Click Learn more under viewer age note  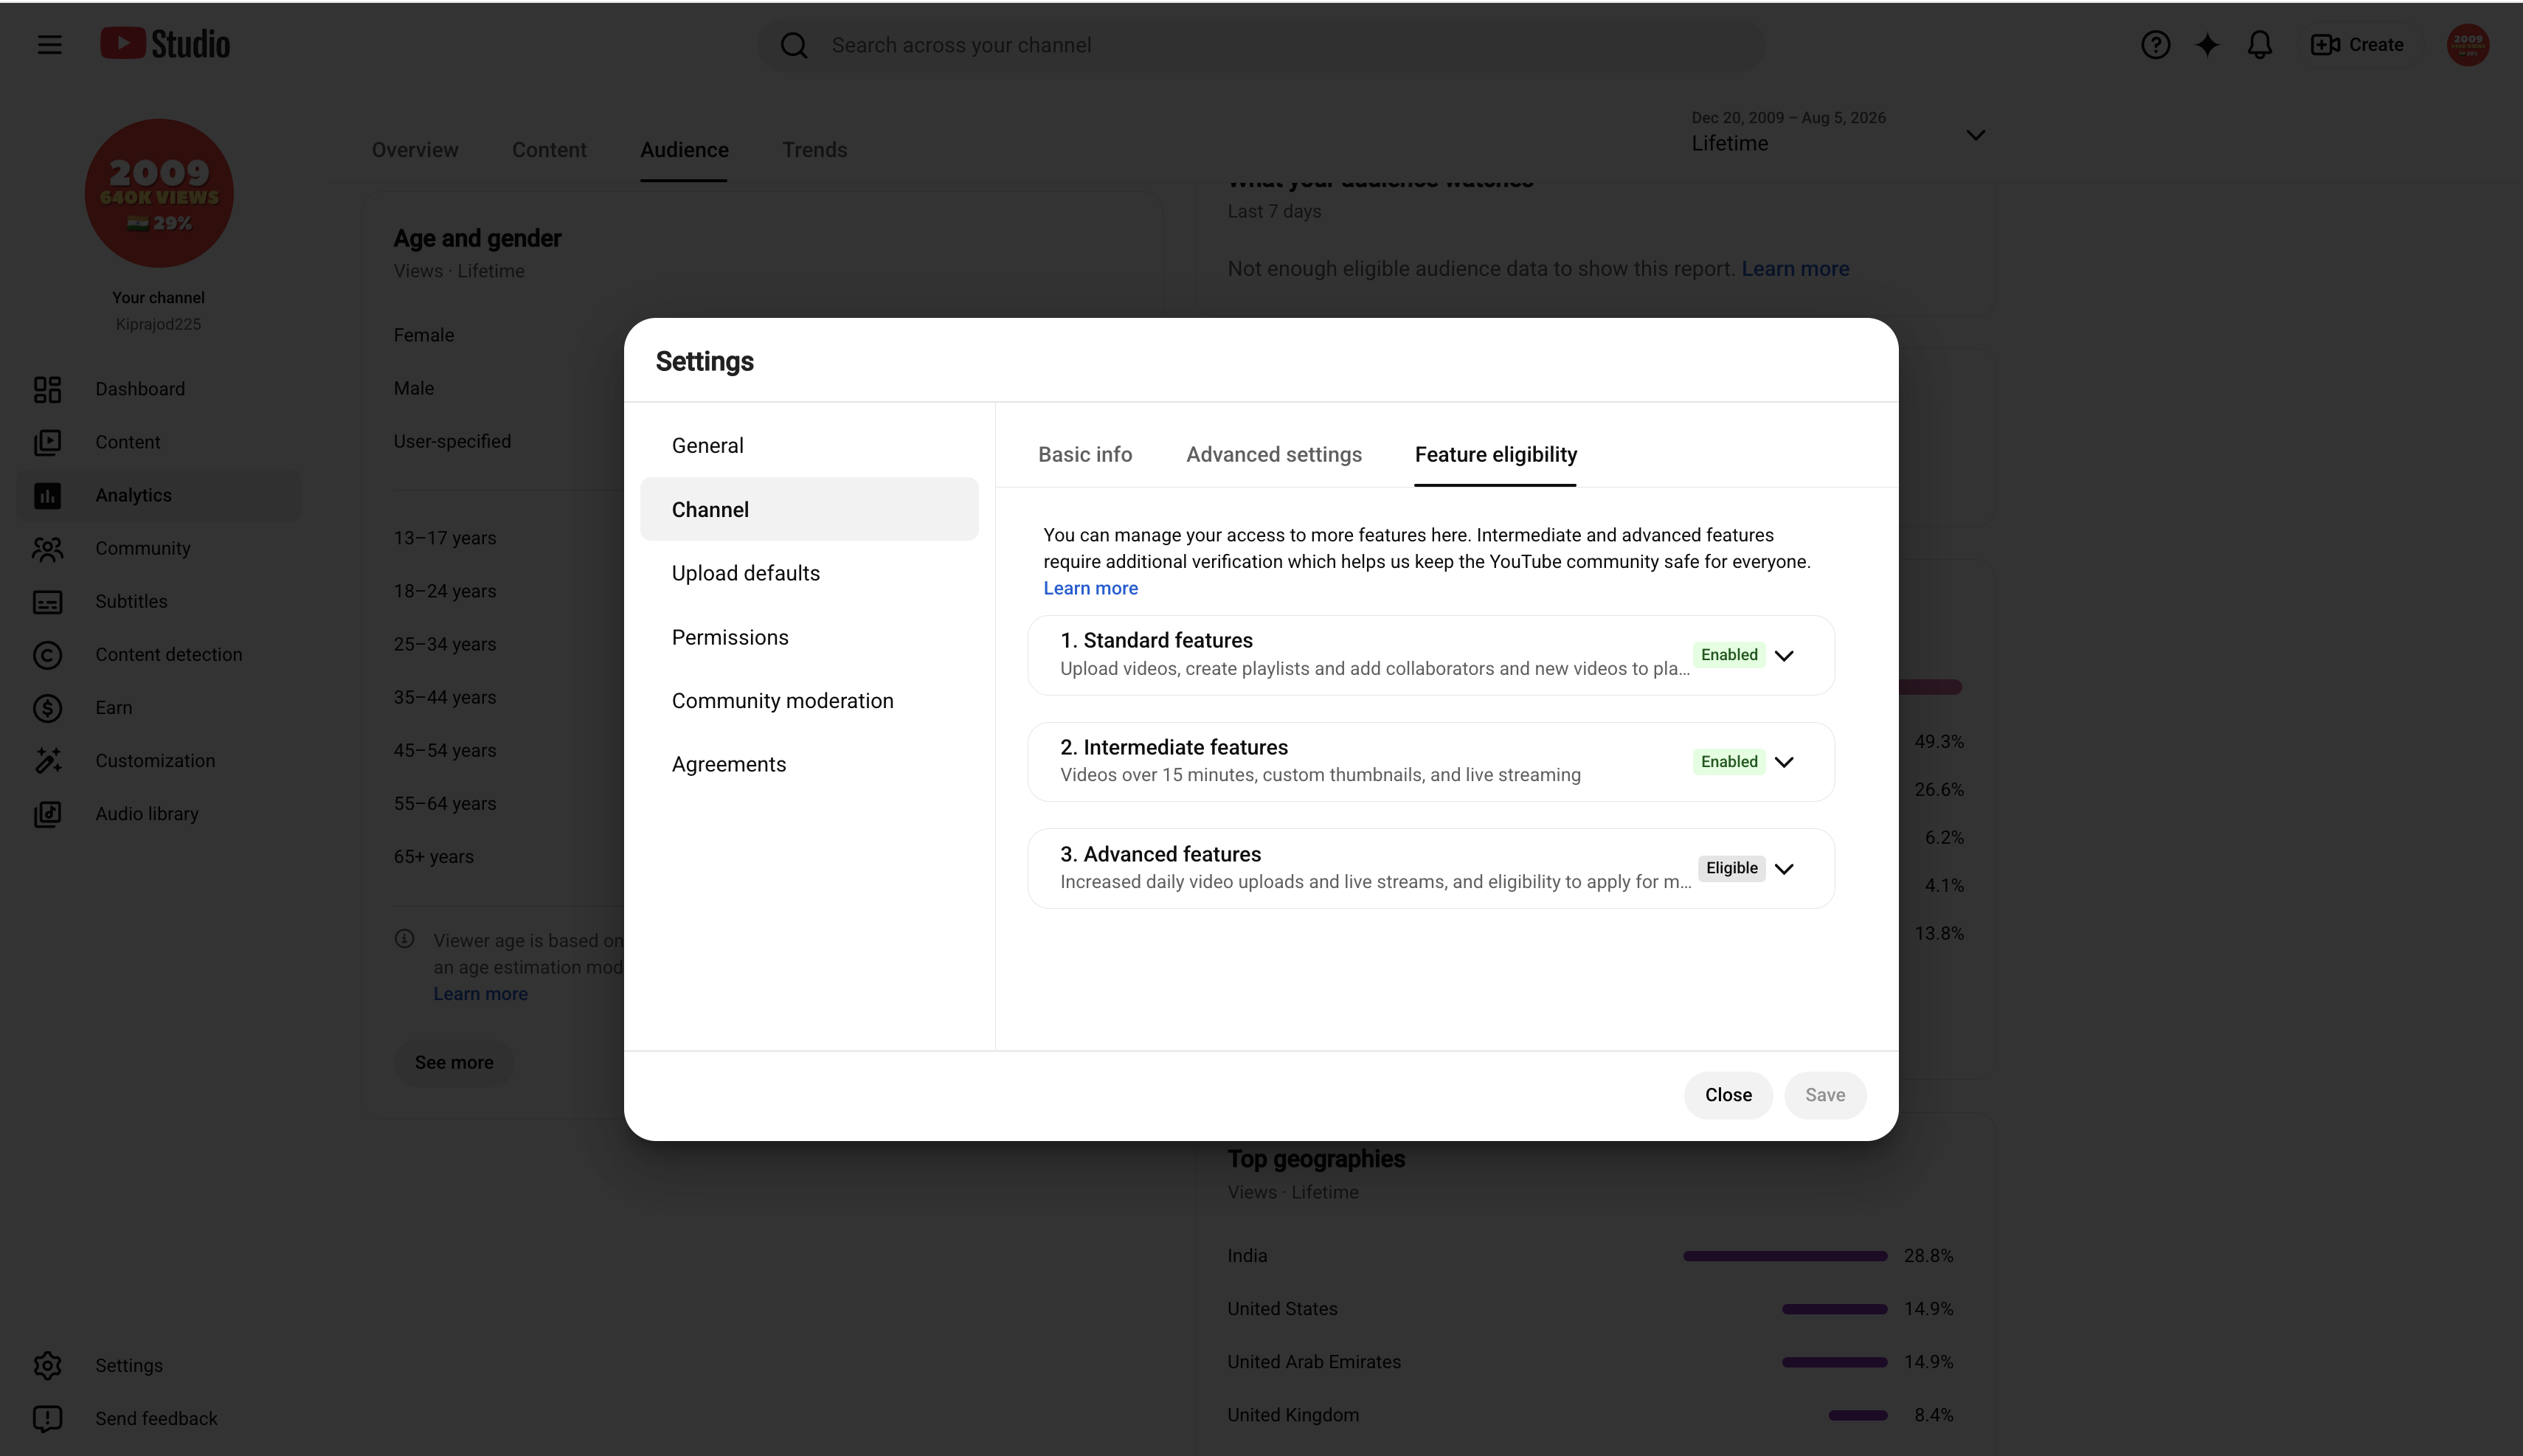click(x=480, y=994)
